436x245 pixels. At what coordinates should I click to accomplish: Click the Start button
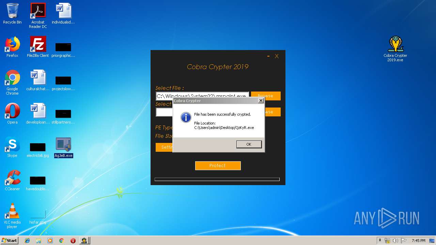click(x=9, y=241)
